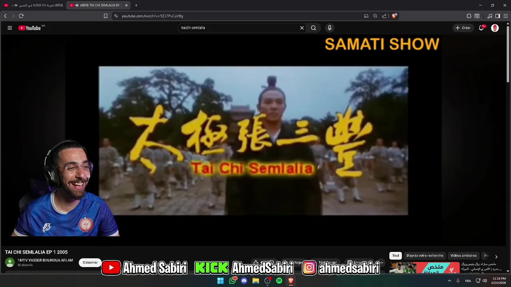Open Brave main menu

tap(505, 16)
